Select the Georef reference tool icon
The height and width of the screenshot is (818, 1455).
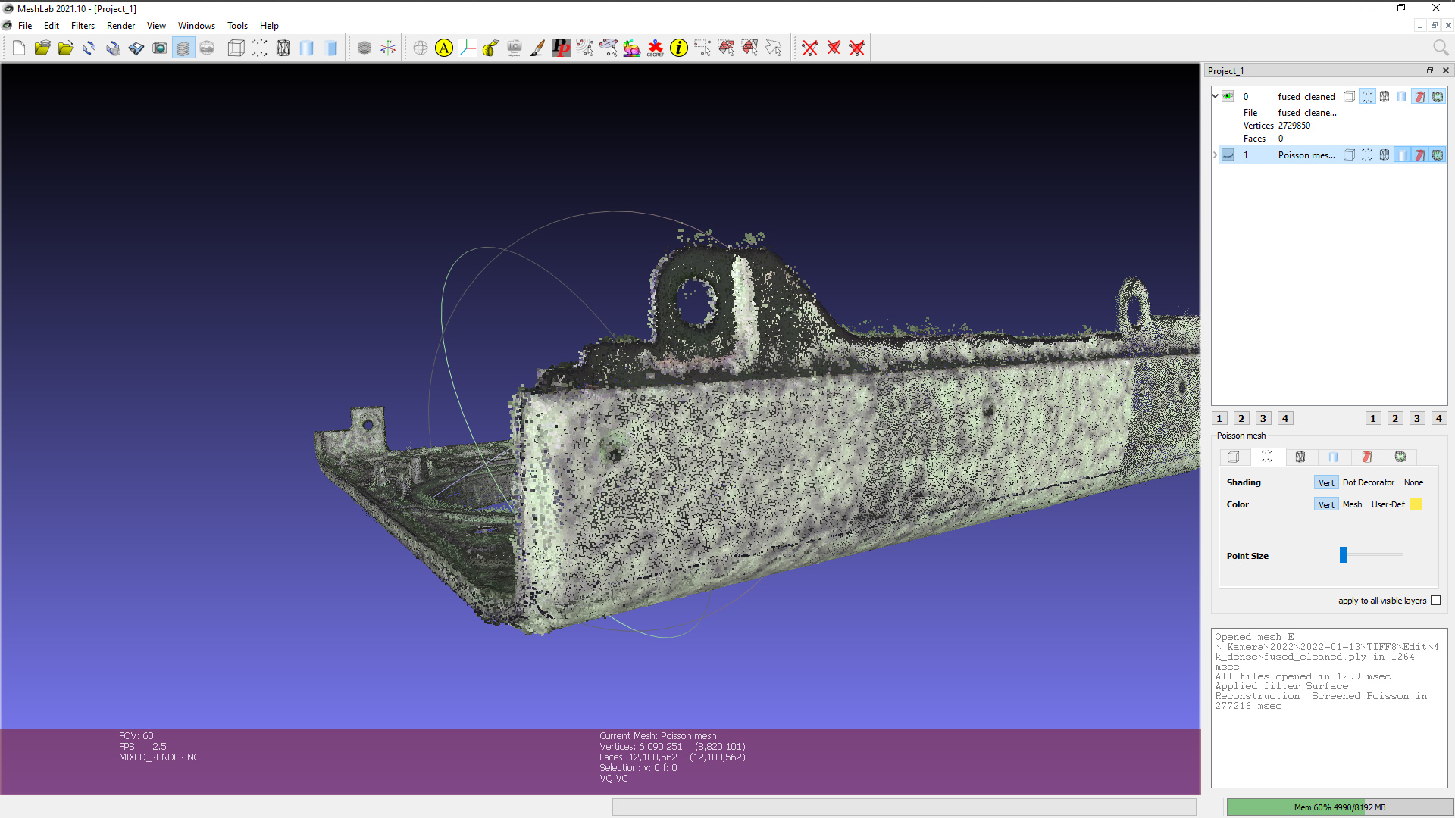click(x=656, y=48)
